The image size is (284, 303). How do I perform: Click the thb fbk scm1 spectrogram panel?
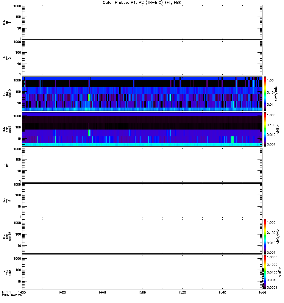click(x=142, y=129)
